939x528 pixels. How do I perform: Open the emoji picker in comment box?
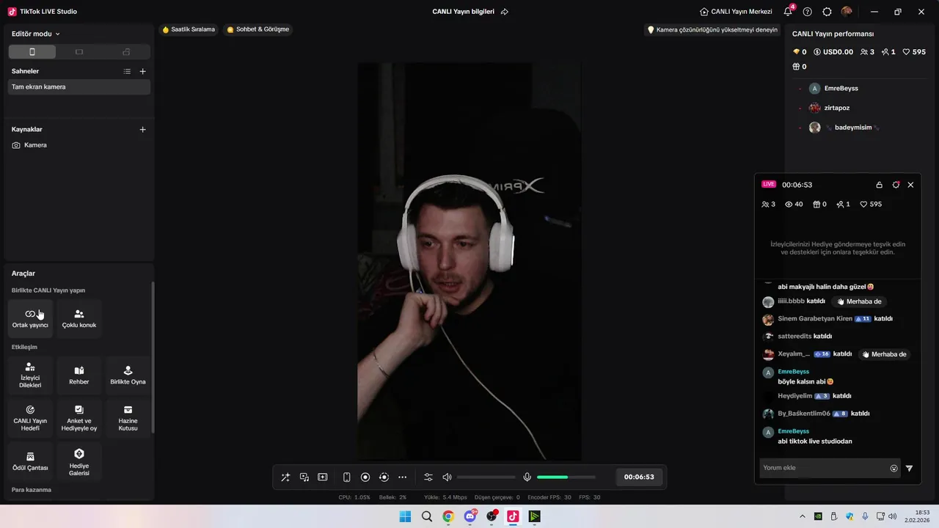point(894,469)
